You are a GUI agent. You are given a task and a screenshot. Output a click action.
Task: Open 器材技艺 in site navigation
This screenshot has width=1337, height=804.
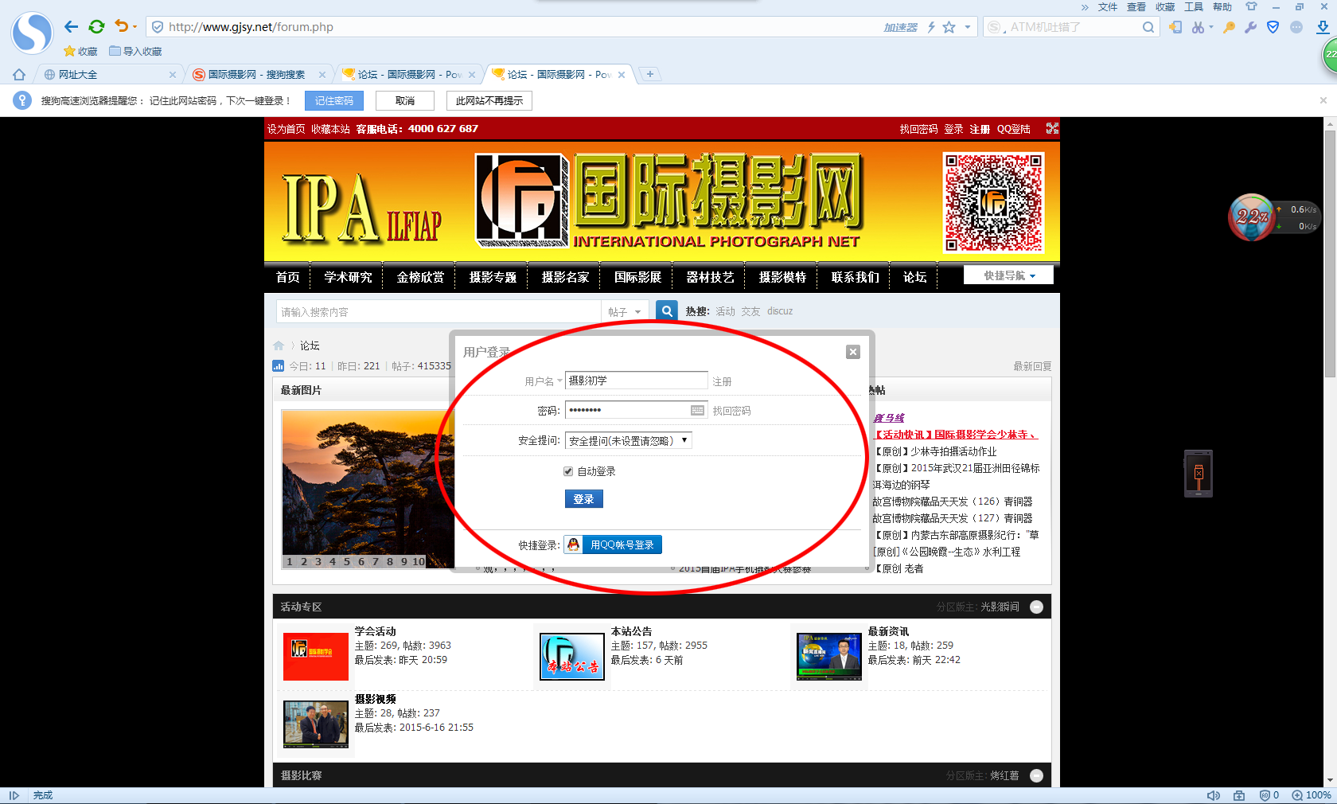click(710, 277)
